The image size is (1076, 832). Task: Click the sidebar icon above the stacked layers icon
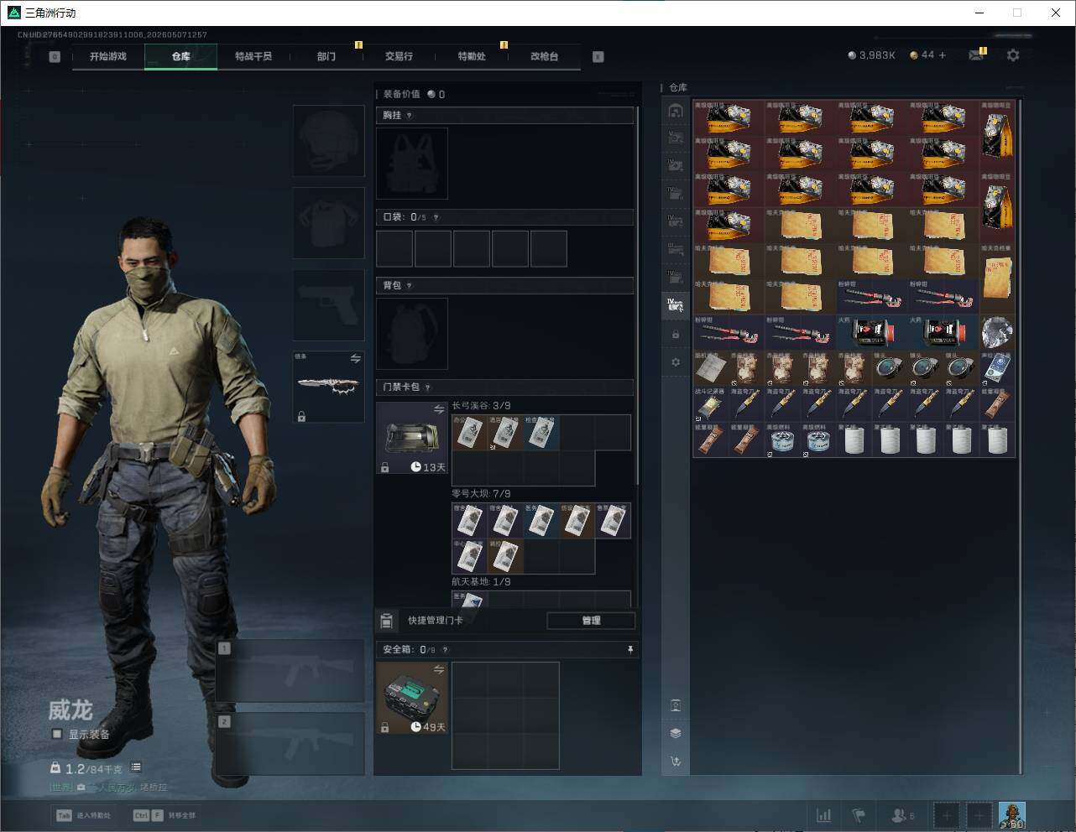676,705
